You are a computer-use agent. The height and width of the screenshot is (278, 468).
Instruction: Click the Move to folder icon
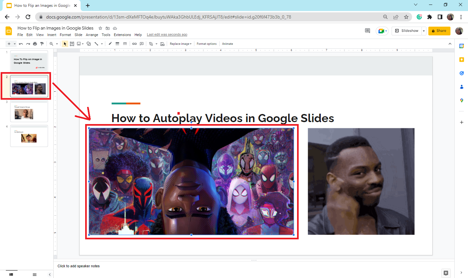click(108, 28)
